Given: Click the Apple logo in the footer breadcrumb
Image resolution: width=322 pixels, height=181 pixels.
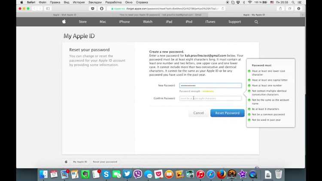Looking at the screenshot, I should (66, 162).
